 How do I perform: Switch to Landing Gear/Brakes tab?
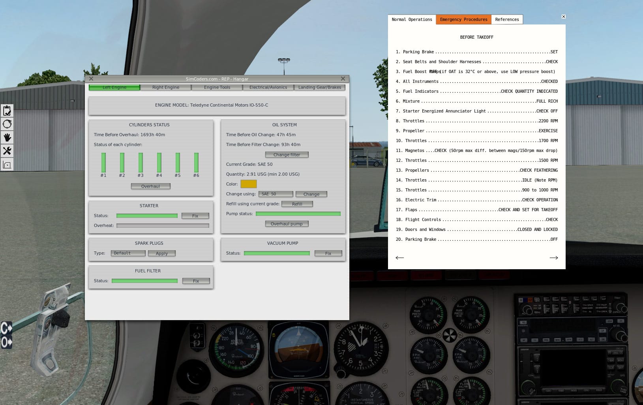[x=319, y=87]
